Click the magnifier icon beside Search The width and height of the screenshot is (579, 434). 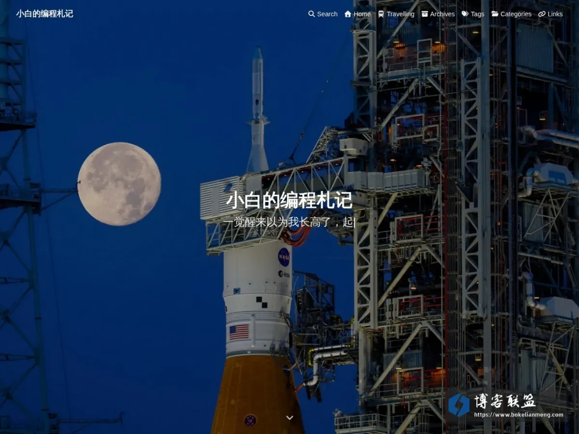point(312,14)
